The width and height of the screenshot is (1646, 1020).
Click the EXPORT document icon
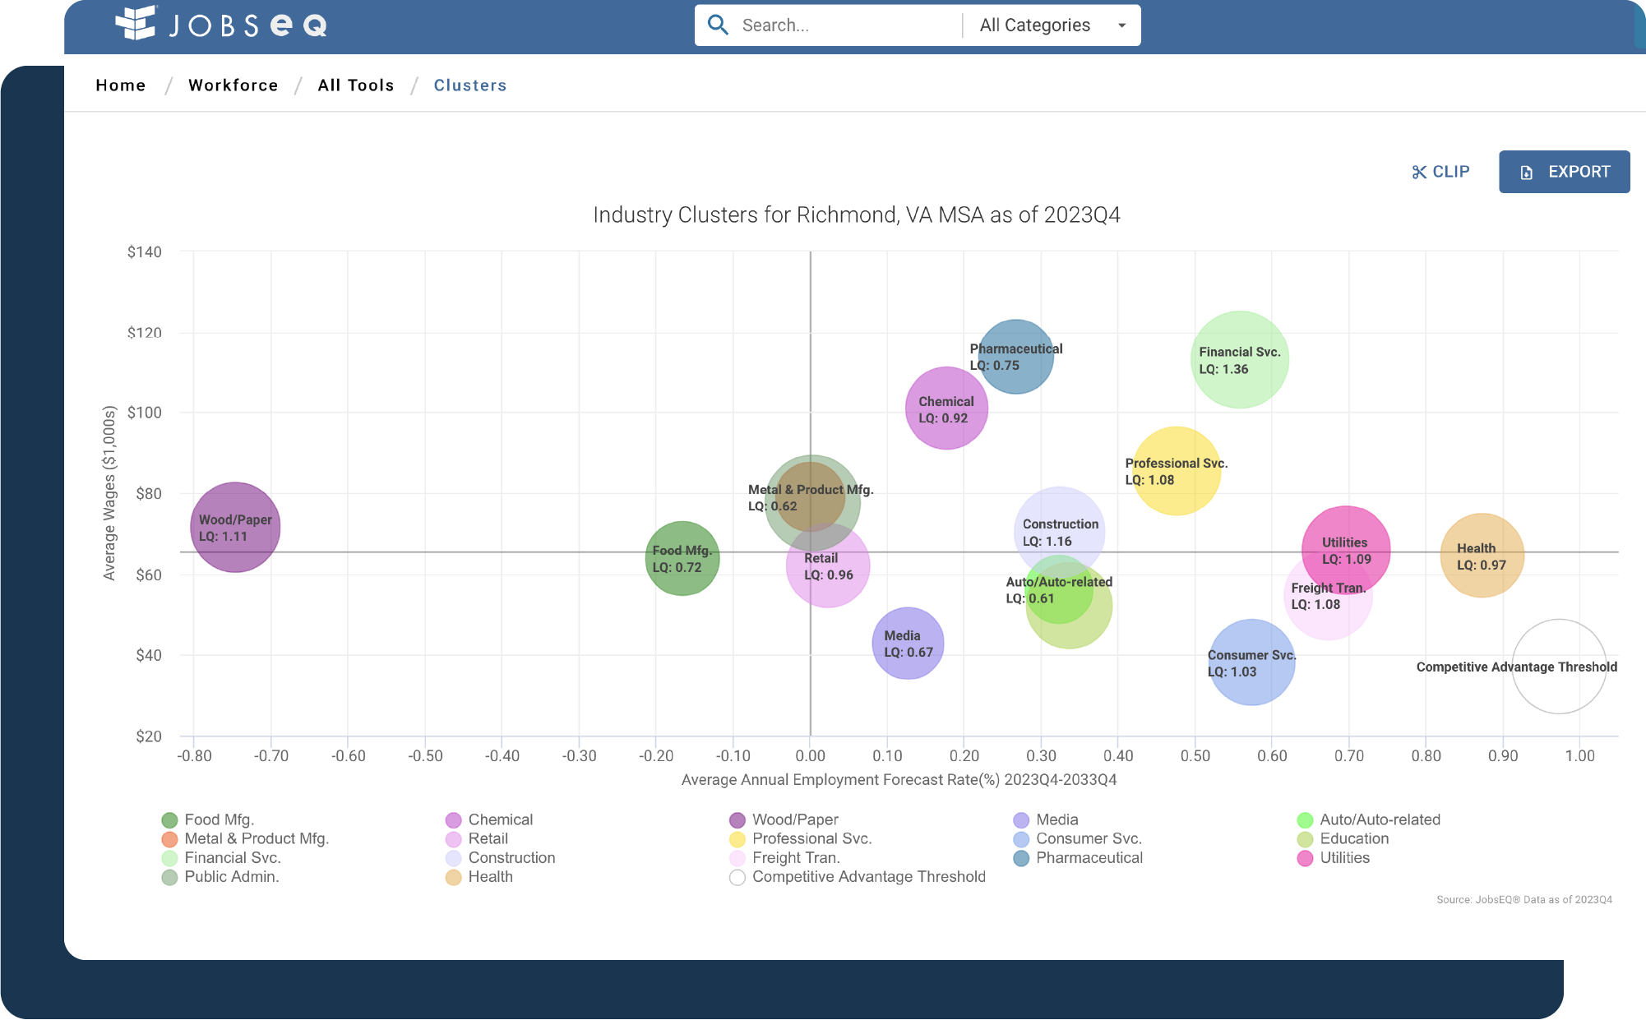point(1527,173)
